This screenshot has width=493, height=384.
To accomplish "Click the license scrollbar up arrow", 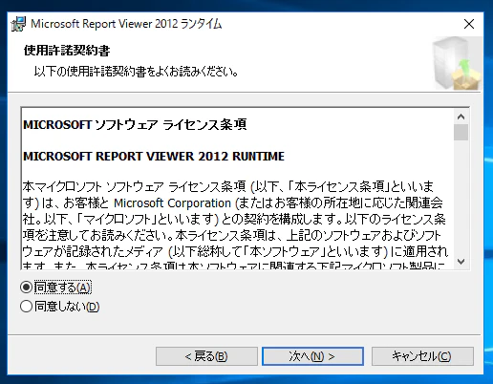I will (461, 117).
